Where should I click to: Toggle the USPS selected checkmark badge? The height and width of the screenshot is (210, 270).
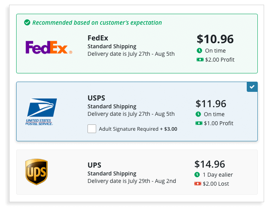coord(252,87)
